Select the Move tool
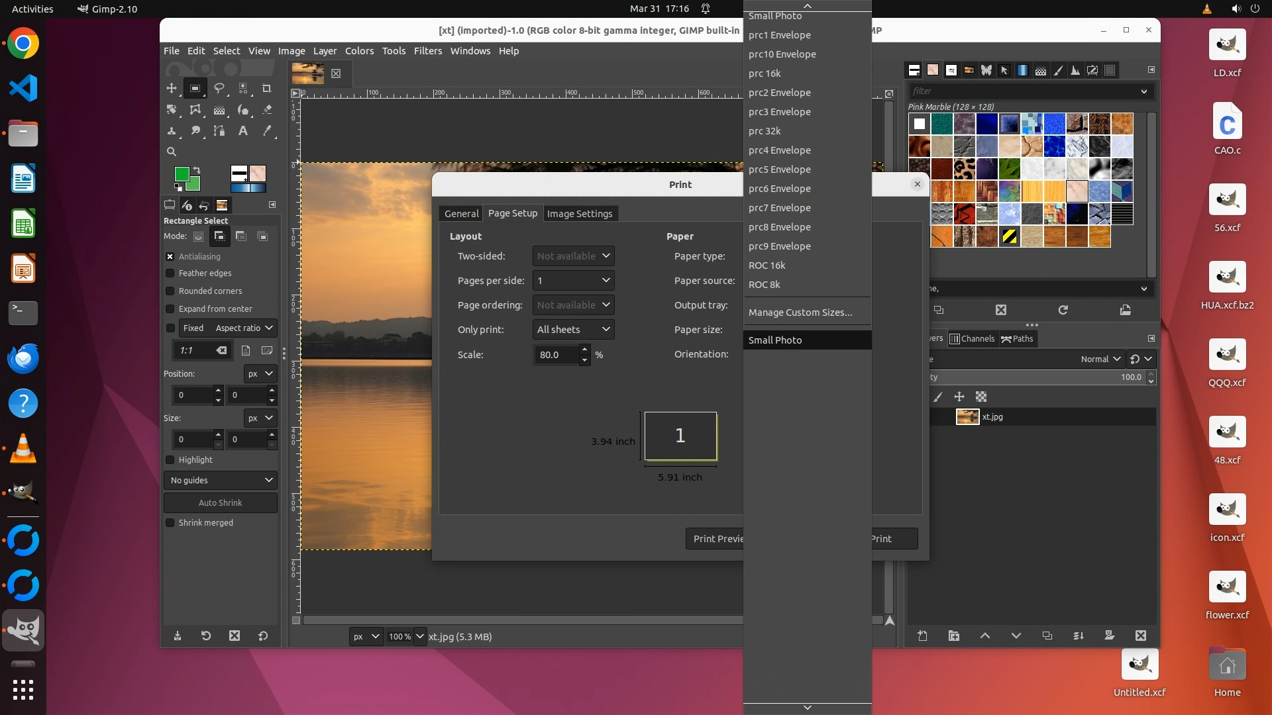 (x=171, y=88)
